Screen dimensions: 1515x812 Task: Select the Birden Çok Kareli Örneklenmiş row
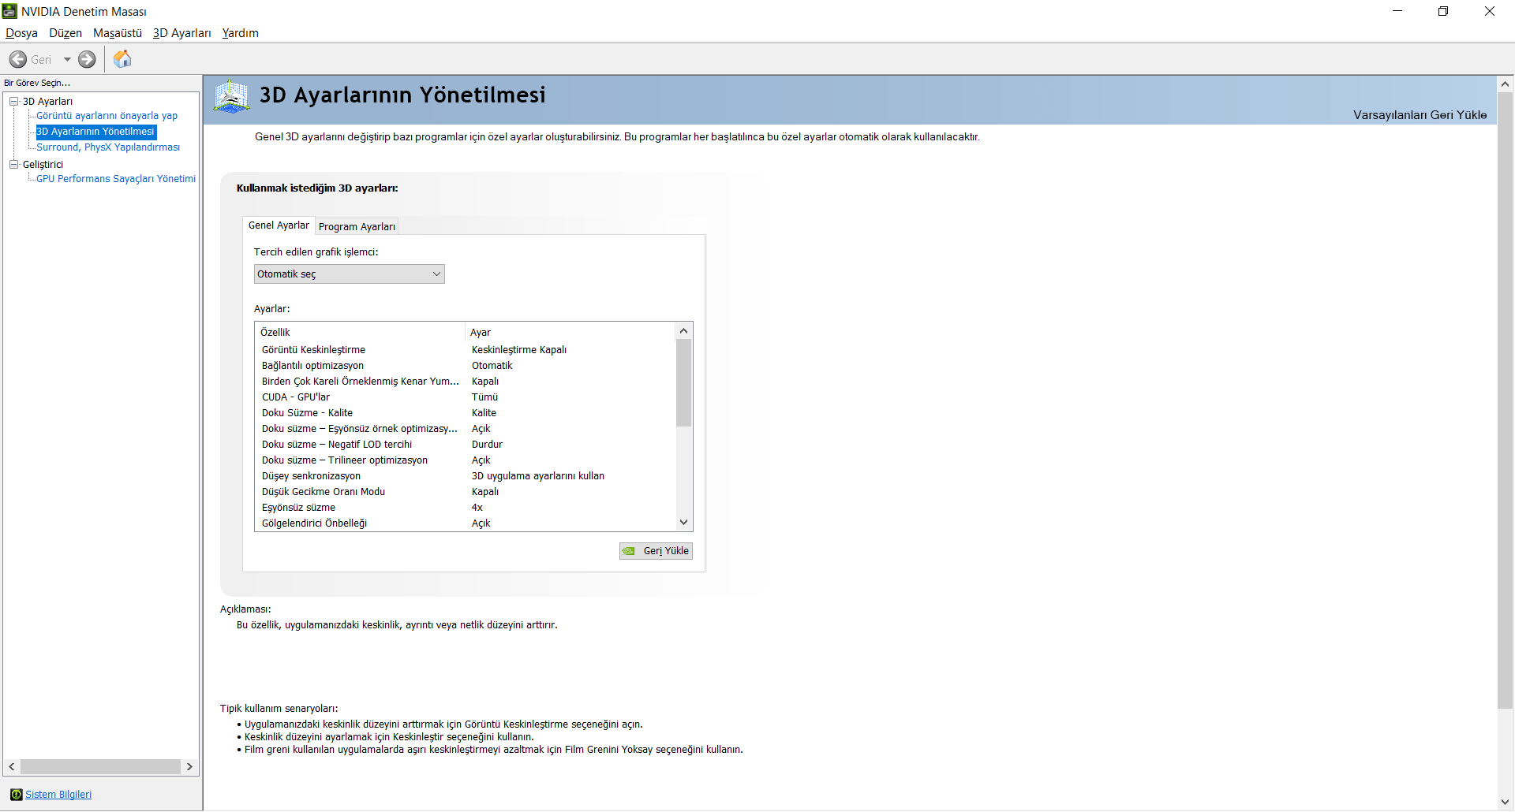[x=466, y=382]
